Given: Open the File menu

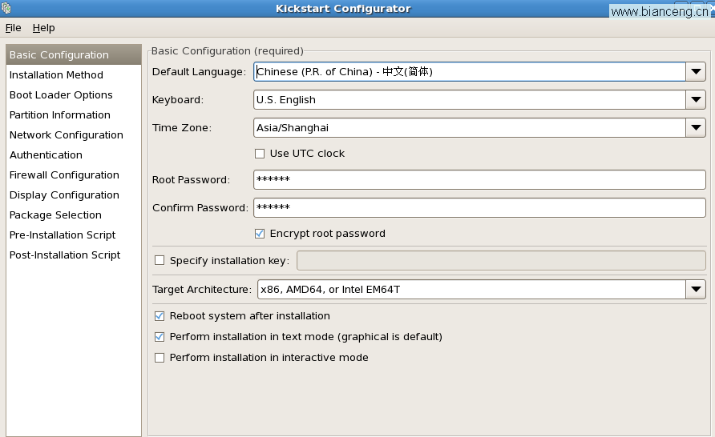Looking at the screenshot, I should [x=13, y=28].
